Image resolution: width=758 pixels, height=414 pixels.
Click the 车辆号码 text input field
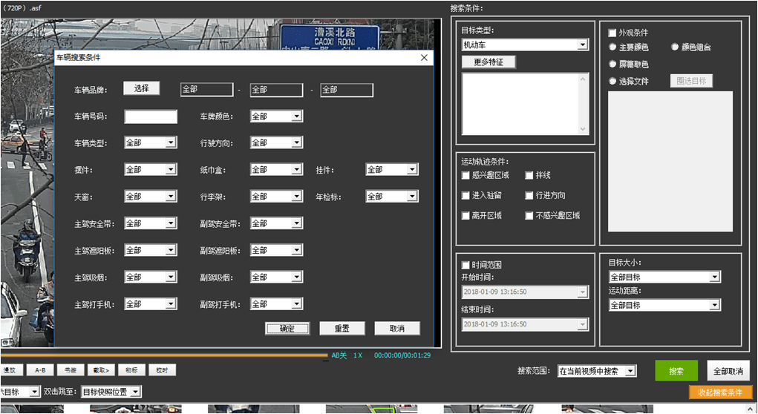tap(151, 116)
